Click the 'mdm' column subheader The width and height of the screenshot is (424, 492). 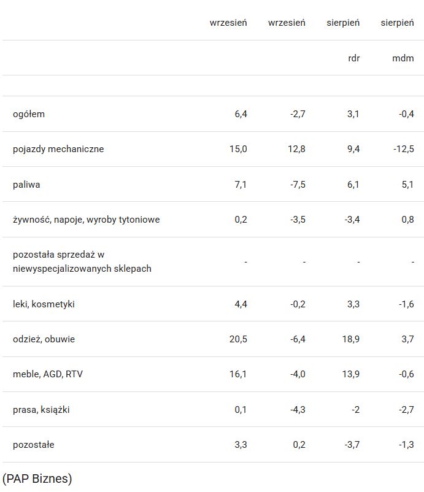pyautogui.click(x=403, y=58)
